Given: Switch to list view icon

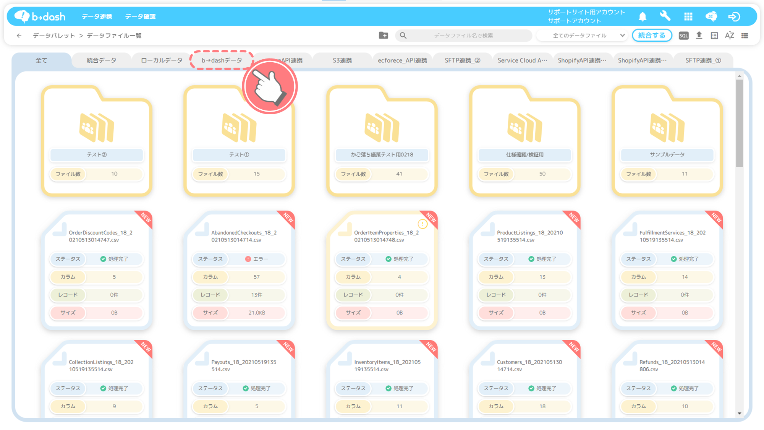Looking at the screenshot, I should (745, 36).
